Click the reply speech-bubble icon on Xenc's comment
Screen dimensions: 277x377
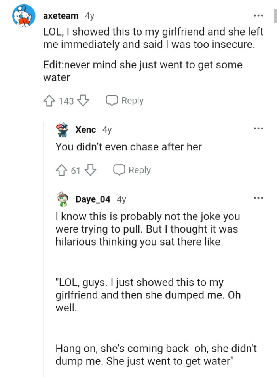119,170
